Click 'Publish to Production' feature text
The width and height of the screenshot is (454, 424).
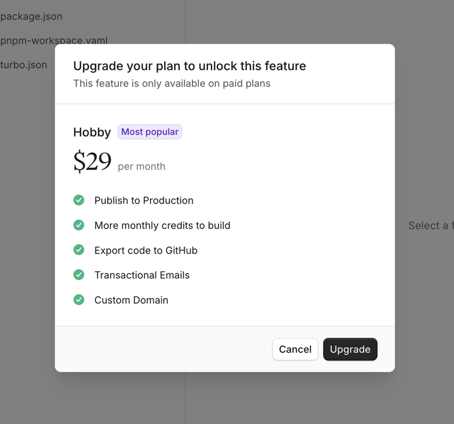144,200
